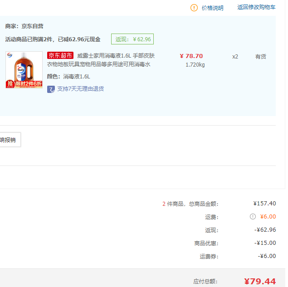The height and width of the screenshot is (287, 288).
Task: Click the orange price explanation warning icon
Action: (x=194, y=8)
